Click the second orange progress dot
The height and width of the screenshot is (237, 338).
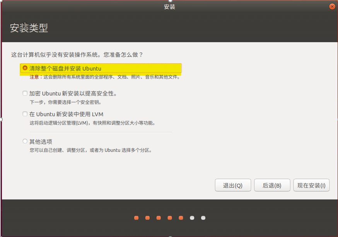coord(147,218)
